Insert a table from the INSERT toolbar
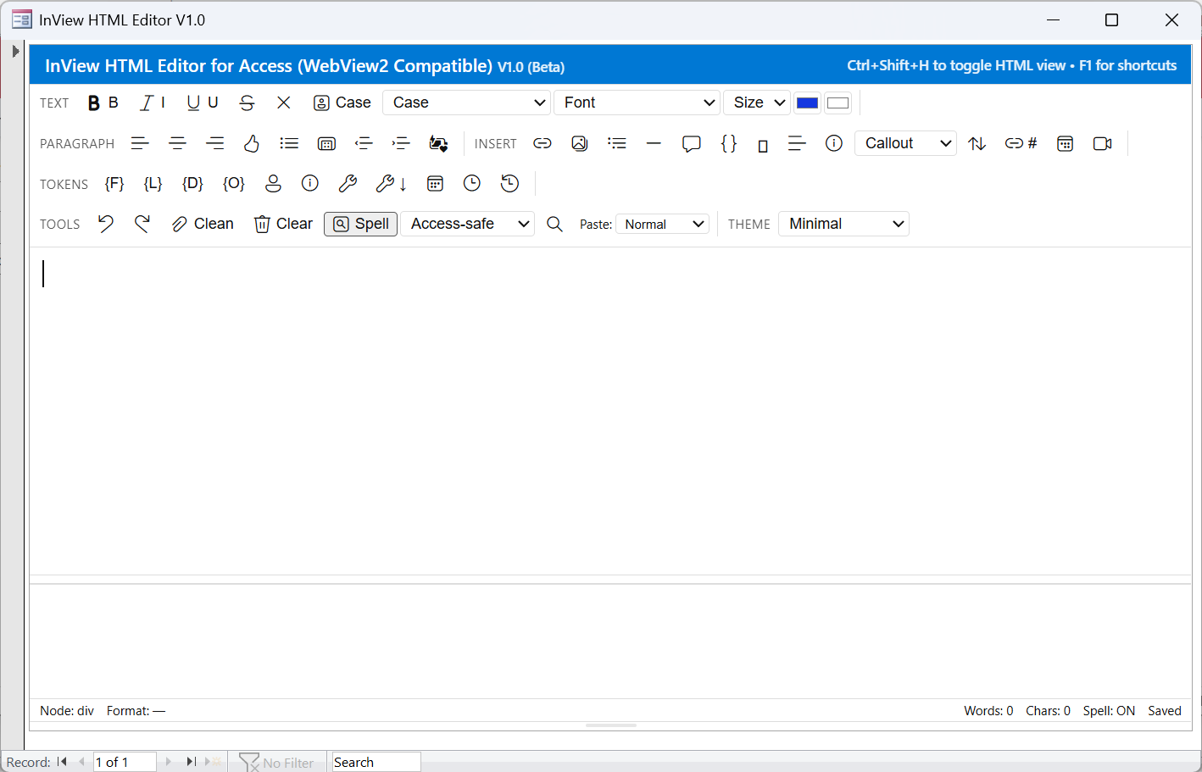1202x772 pixels. click(1065, 143)
